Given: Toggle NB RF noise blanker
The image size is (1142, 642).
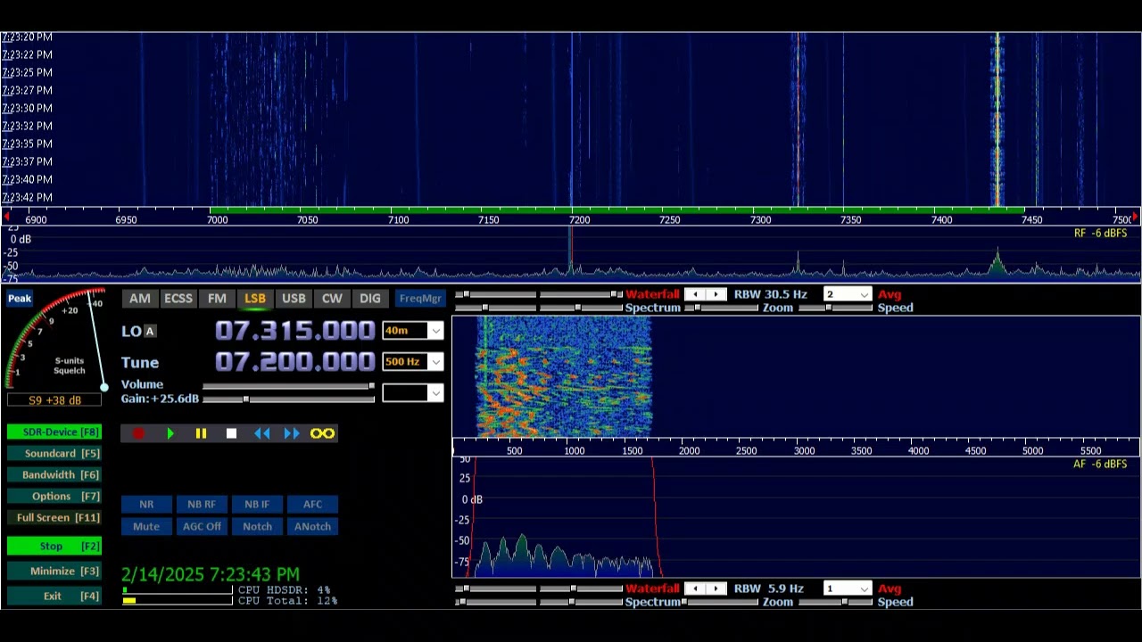Looking at the screenshot, I should [x=202, y=505].
